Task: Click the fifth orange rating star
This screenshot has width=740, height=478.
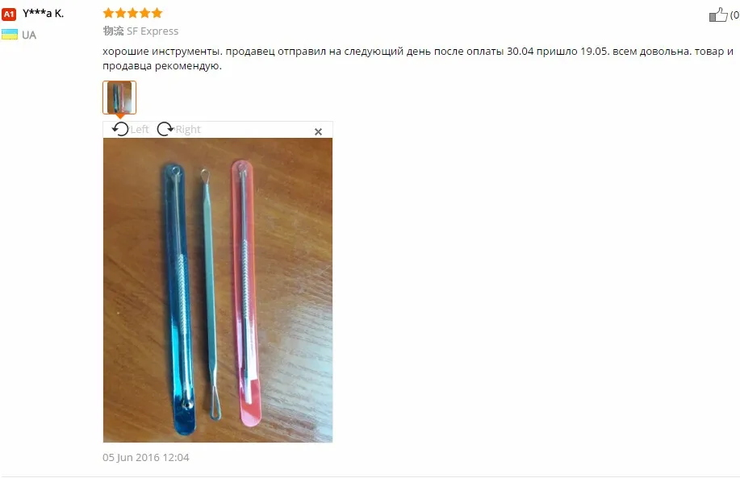Action: (x=157, y=13)
